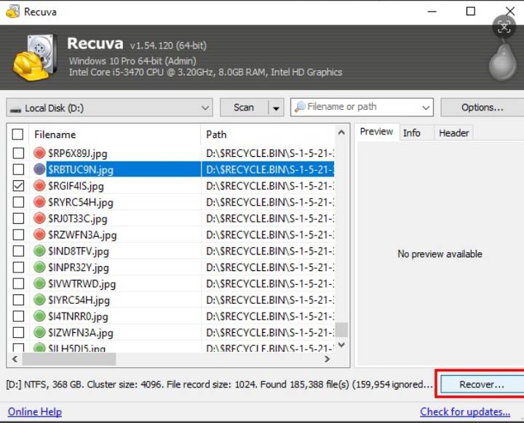The width and height of the screenshot is (524, 423).
Task: Switch to the Info tab
Action: [x=411, y=133]
